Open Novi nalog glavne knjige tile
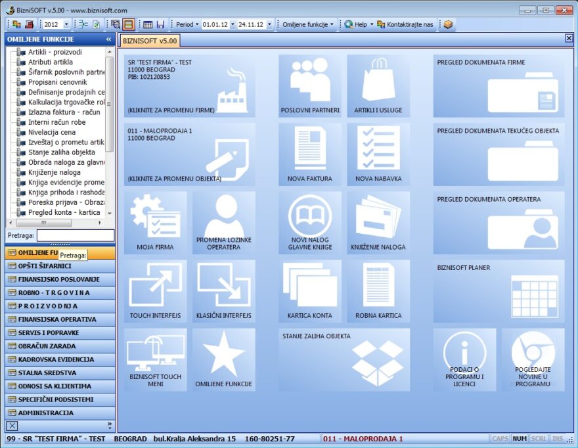Screen dimensions: 578x448 coord(310,223)
